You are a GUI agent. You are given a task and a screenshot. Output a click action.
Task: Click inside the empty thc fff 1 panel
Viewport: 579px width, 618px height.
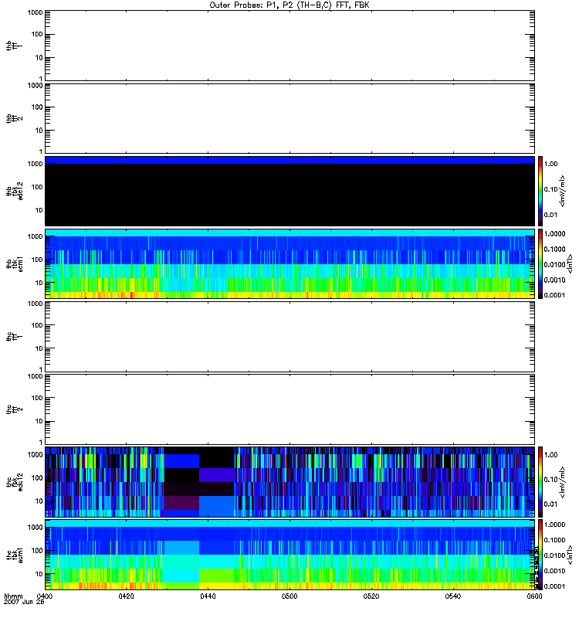point(289,337)
